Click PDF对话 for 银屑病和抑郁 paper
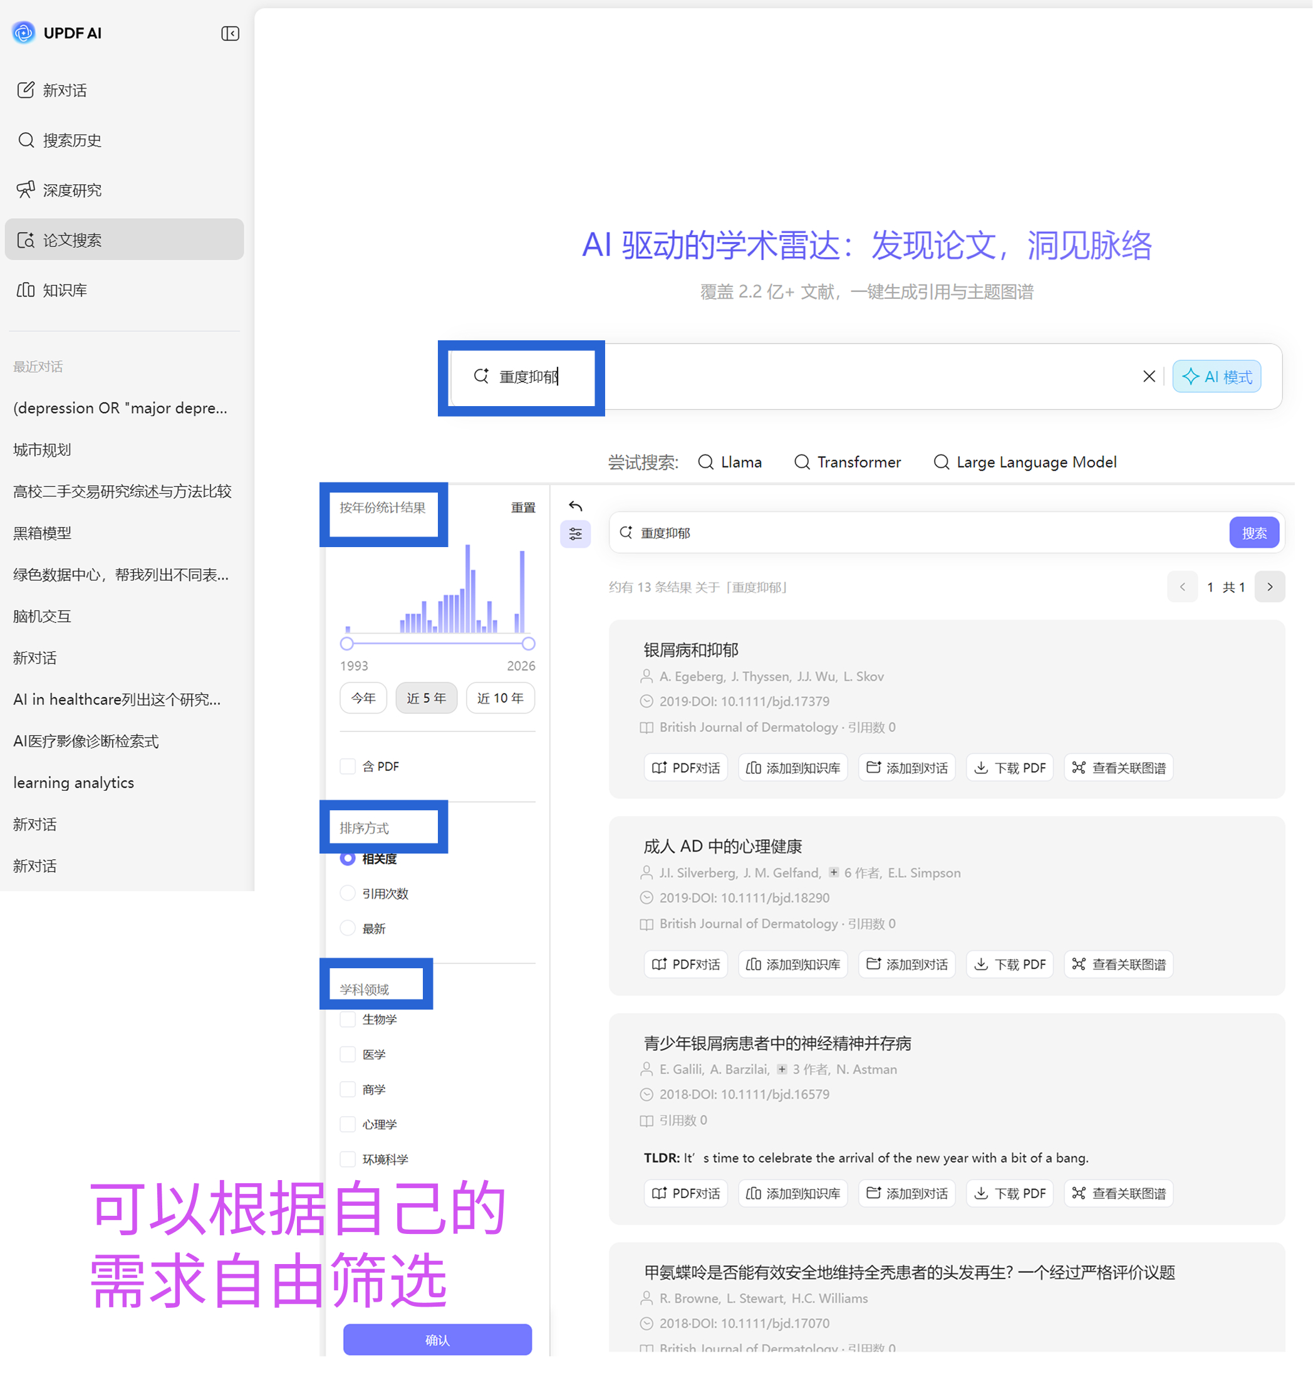 click(686, 768)
